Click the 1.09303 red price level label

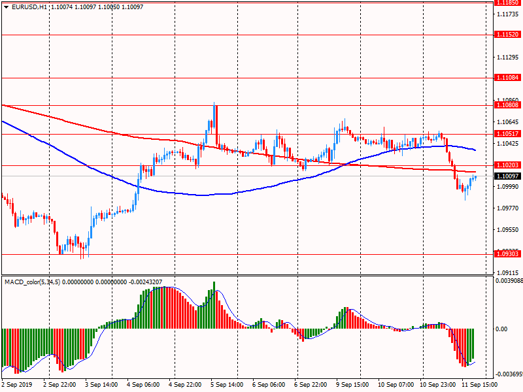pos(508,254)
